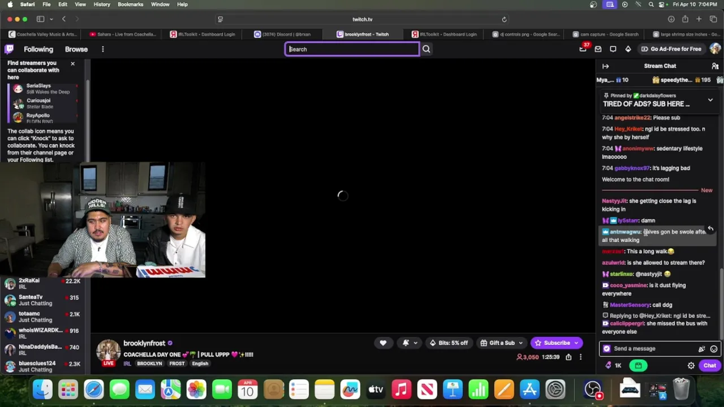The width and height of the screenshot is (724, 407).
Task: Open Safari new tab plus button
Action: (699, 19)
